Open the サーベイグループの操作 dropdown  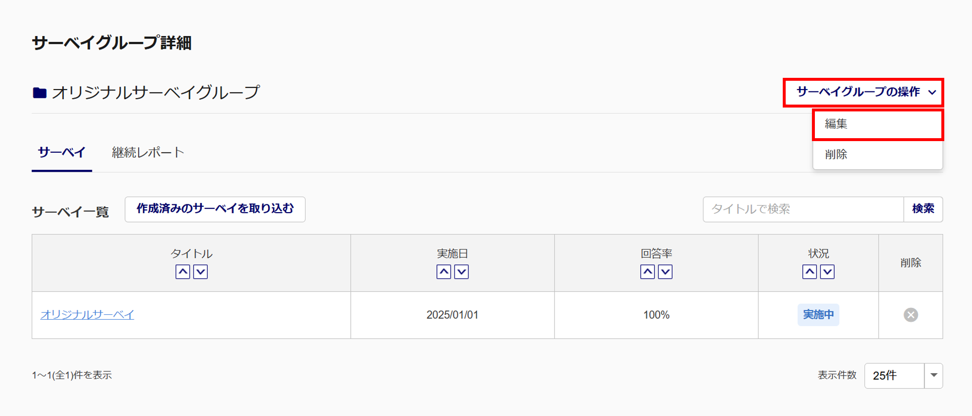[863, 92]
